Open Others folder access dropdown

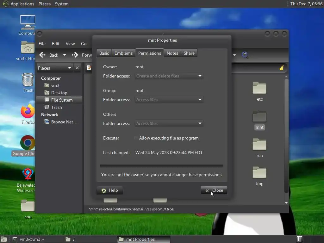[x=169, y=124]
